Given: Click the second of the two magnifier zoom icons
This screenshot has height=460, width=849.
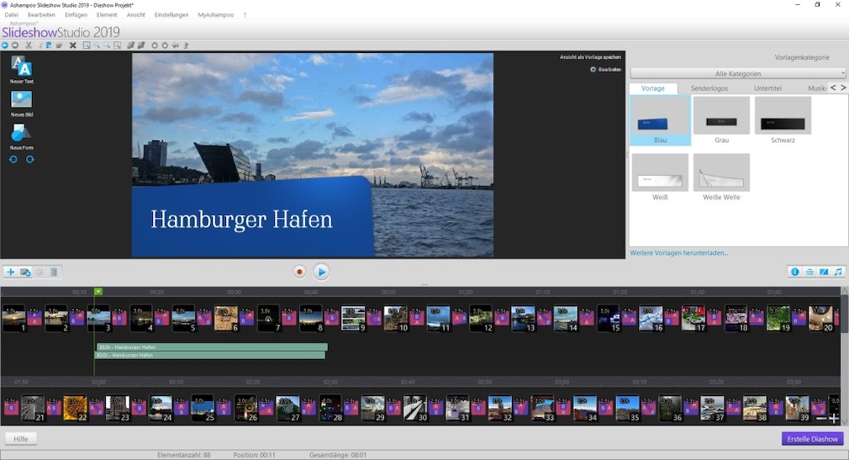Looking at the screenshot, I should pyautogui.click(x=107, y=45).
